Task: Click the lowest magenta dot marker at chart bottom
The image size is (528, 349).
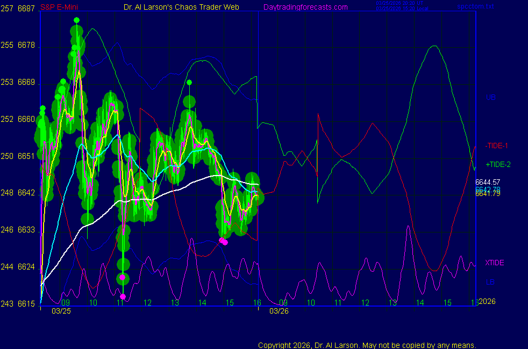Action: coord(123,297)
